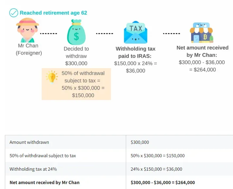Click the bitcoin shop storefront icon
This screenshot has height=189, width=233.
pyautogui.click(x=201, y=33)
